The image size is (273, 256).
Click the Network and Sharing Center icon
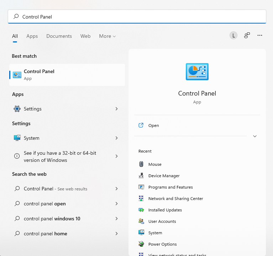(x=141, y=199)
